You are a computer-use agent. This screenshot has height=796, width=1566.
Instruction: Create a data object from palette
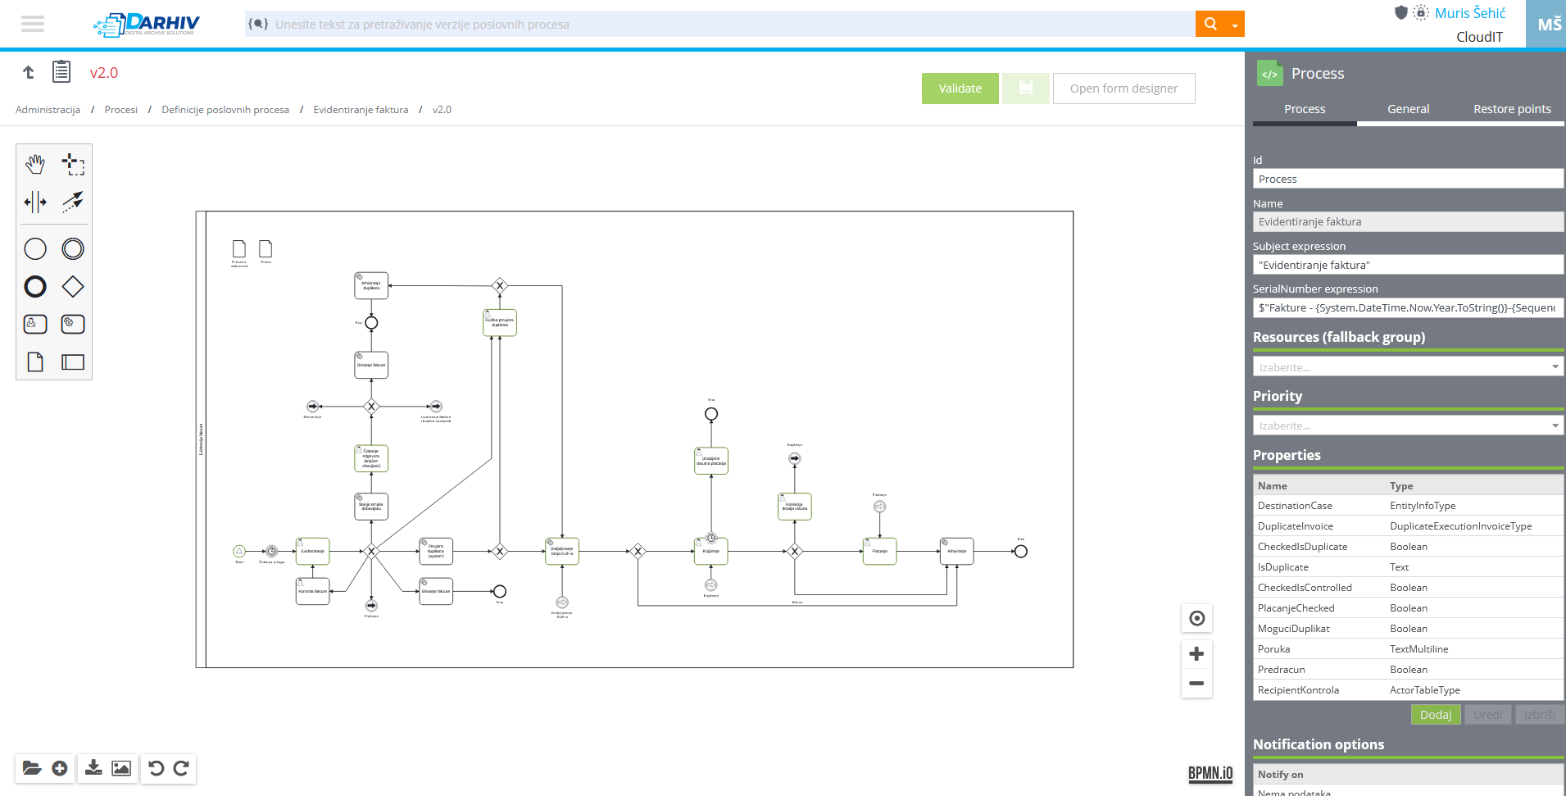point(35,362)
